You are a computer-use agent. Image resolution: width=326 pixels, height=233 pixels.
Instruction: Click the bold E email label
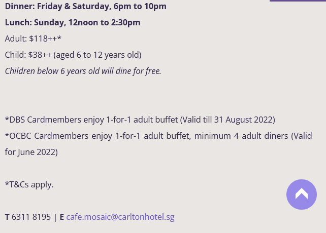coord(61,217)
